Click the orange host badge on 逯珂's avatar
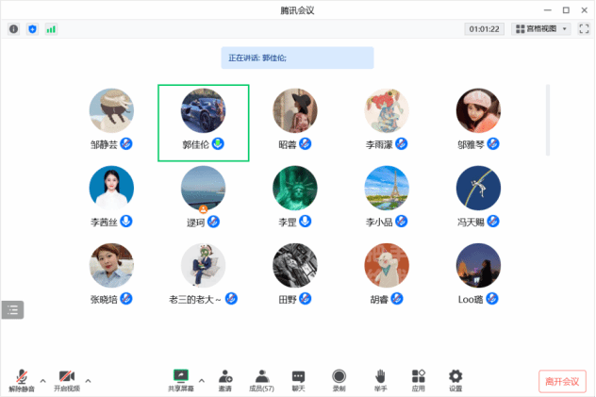Screen dimensions: 596x397 204,209
